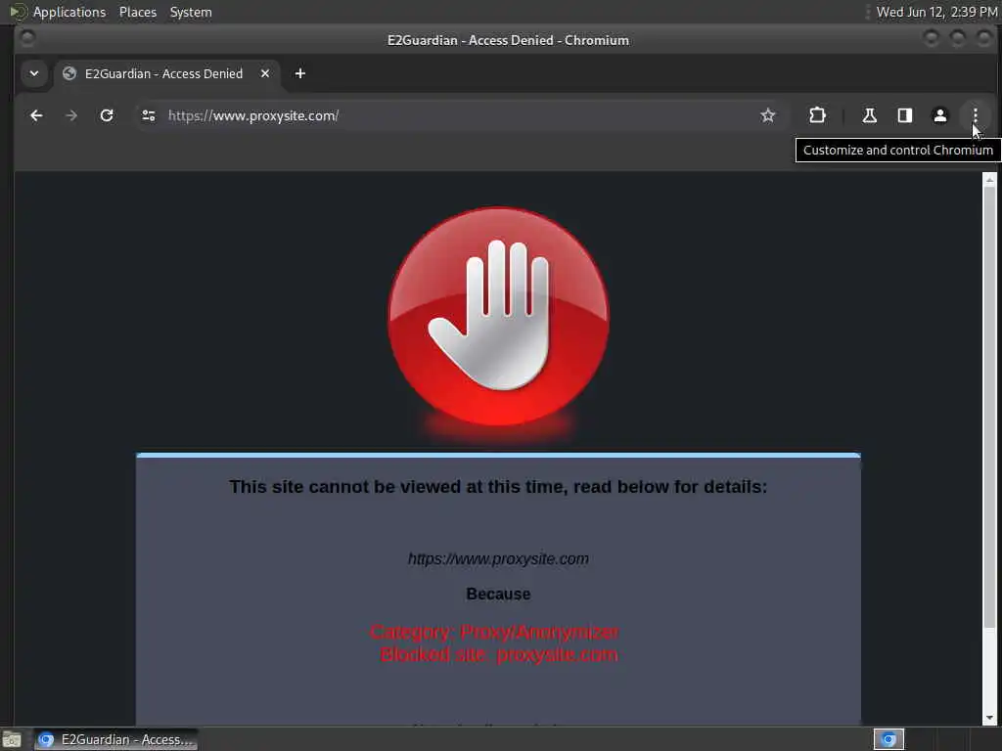This screenshot has height=751, width=1002.
Task: Click the workspace switcher icon in bottom panel
Action: click(x=888, y=739)
